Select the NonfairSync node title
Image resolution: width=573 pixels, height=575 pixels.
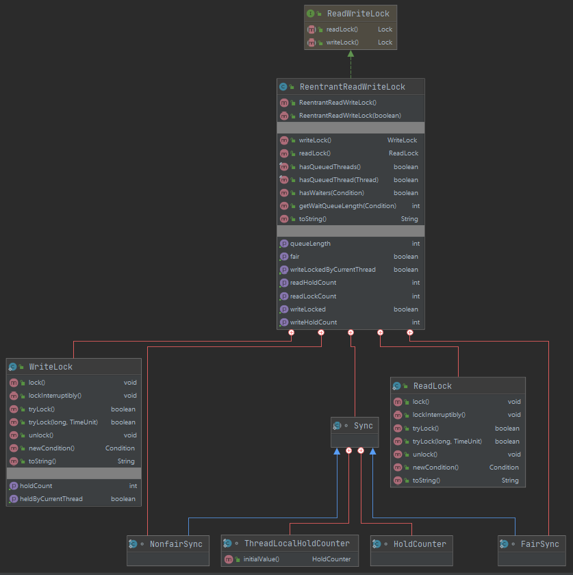point(176,544)
